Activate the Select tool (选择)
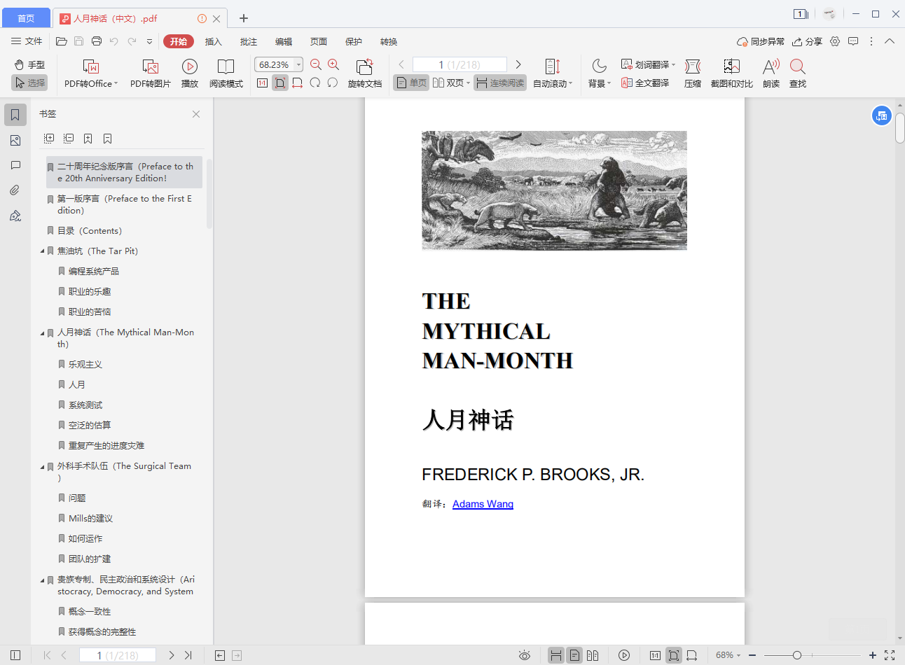 click(x=29, y=83)
